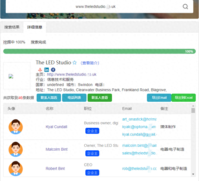Viewport: 199px width, 181px height.
Task: Click the 媒体制作 note text
Action: [168, 127]
